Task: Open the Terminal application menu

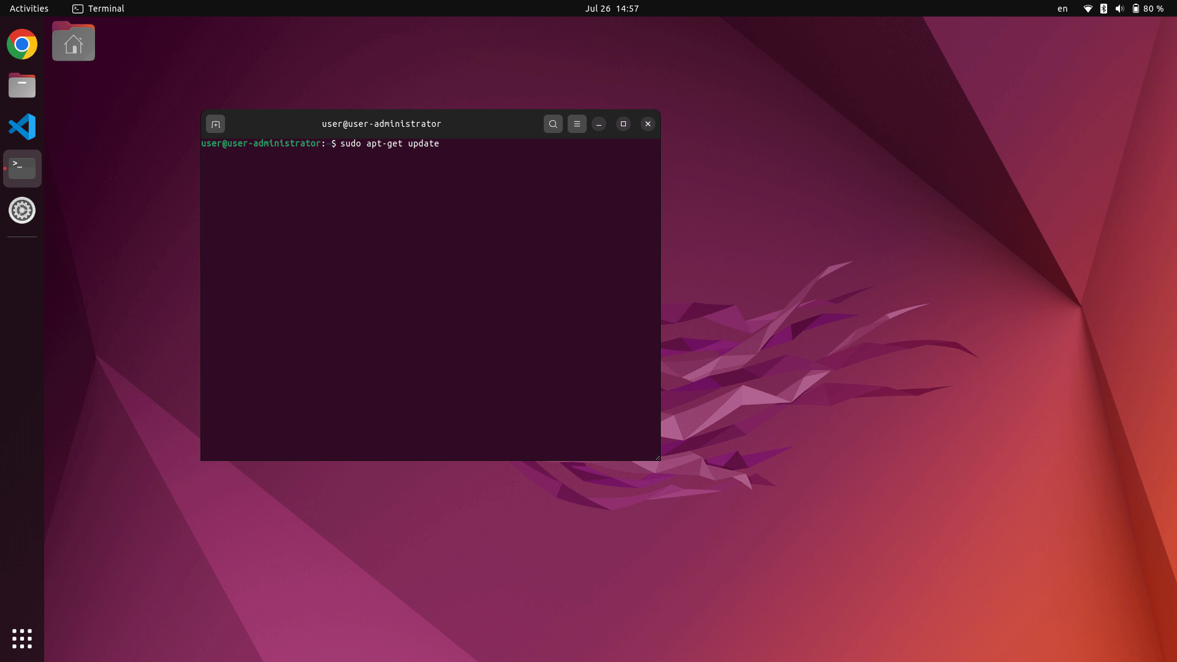Action: tap(98, 9)
